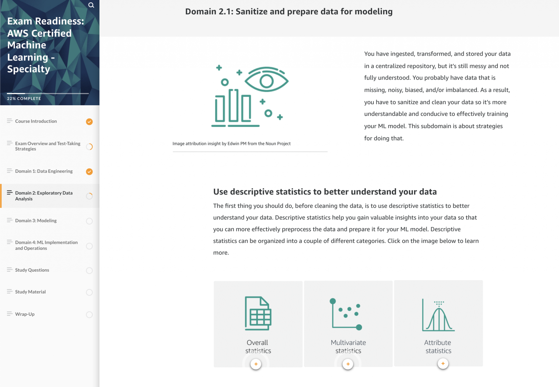
Task: Click the Multivariate statistics expand icon
Action: point(348,364)
